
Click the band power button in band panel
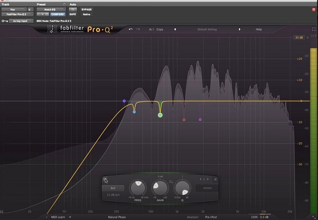[x=105, y=179]
